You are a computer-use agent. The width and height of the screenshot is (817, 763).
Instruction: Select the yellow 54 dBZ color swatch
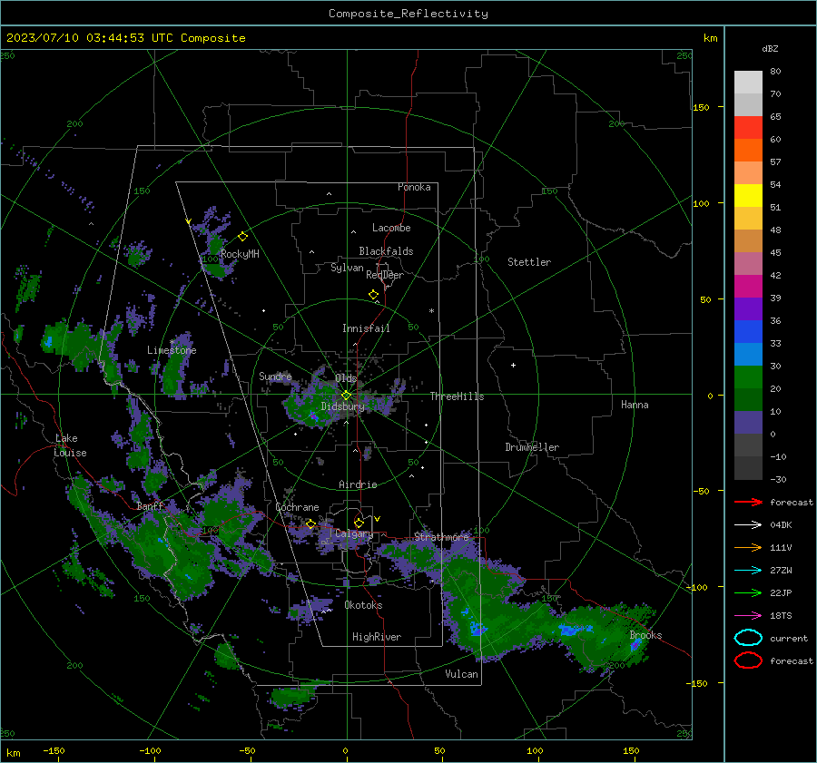pyautogui.click(x=748, y=195)
